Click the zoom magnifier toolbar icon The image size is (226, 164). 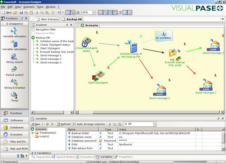click(77, 12)
